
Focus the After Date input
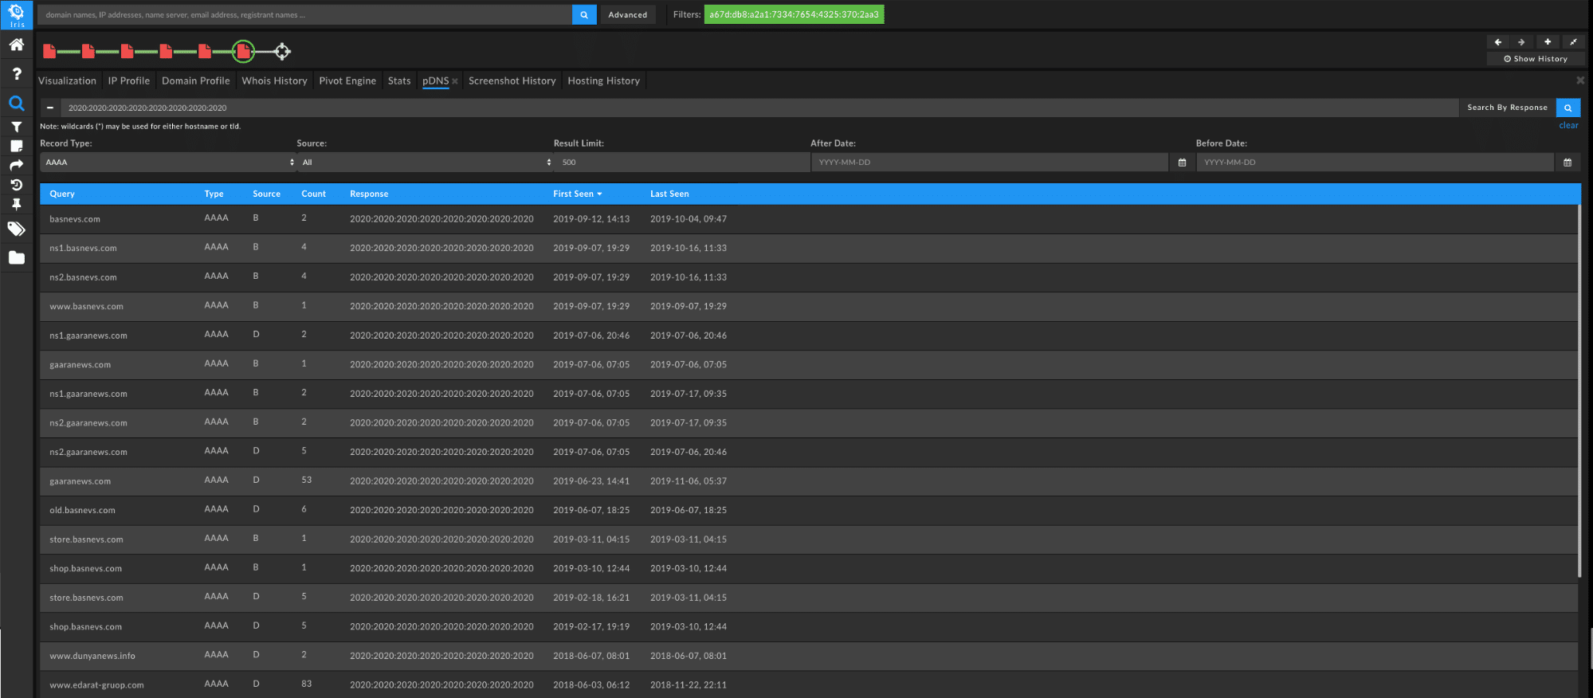(x=990, y=163)
